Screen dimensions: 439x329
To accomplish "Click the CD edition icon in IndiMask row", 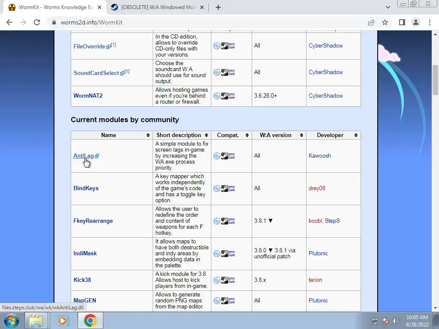I will (x=216, y=254).
